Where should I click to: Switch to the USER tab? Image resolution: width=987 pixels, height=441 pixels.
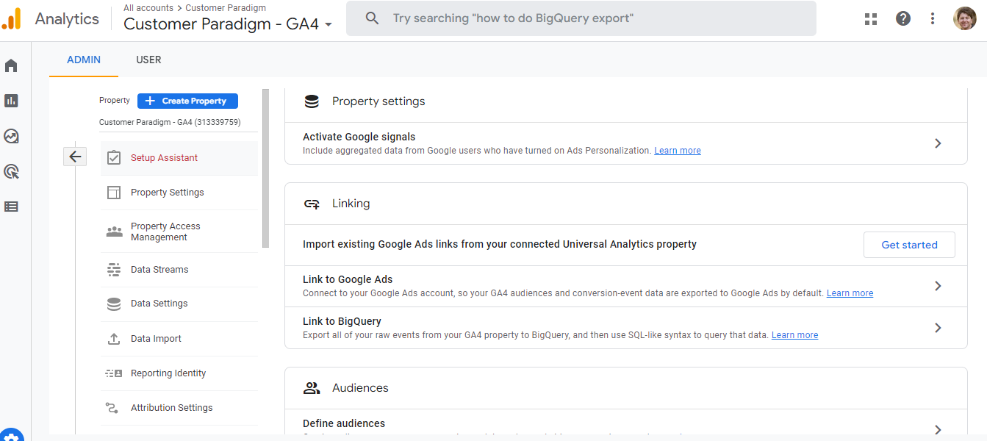(148, 60)
